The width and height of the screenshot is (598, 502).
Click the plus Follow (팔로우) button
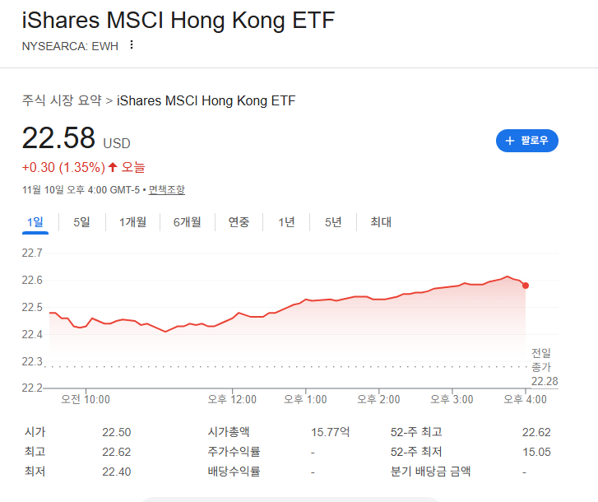[527, 141]
